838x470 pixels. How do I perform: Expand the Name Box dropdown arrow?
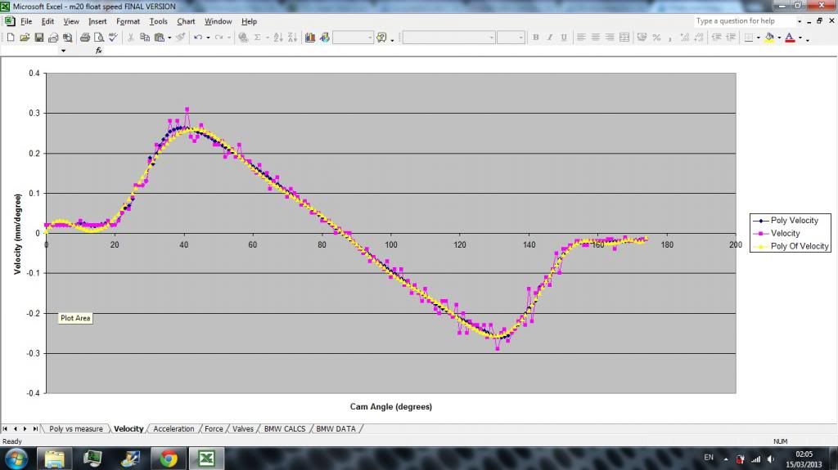pyautogui.click(x=63, y=51)
